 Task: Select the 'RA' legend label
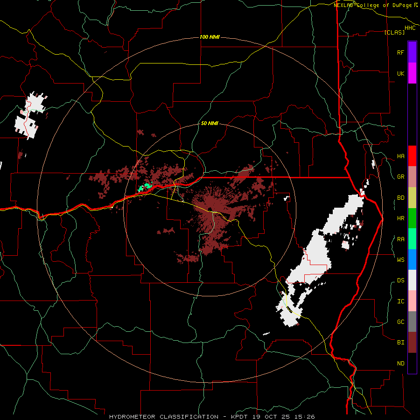400,239
